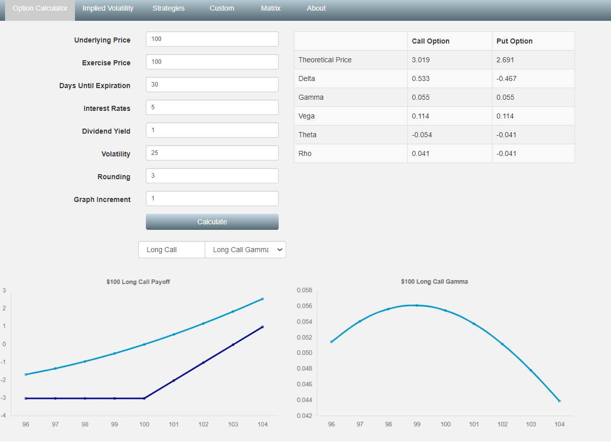The width and height of the screenshot is (611, 444).
Task: Edit the Dividend Yield field
Action: (x=212, y=130)
